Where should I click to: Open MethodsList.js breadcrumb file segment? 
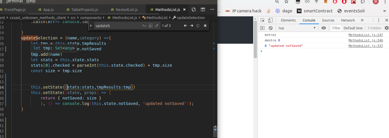123,18
